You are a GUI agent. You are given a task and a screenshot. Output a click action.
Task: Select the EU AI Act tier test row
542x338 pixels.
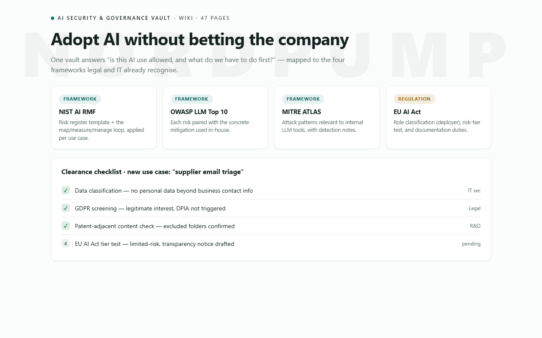(271, 244)
